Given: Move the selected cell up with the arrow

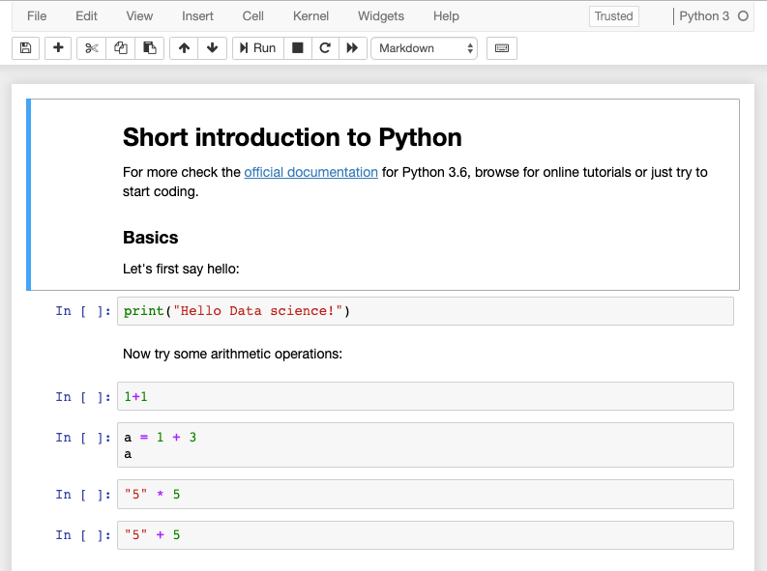Looking at the screenshot, I should click(184, 48).
